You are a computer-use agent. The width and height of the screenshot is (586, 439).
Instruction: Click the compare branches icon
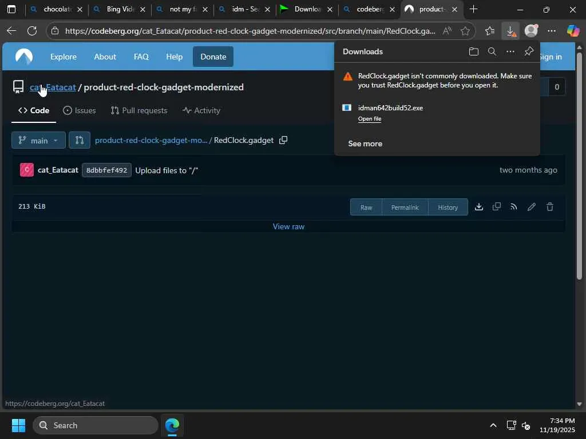[80, 141]
